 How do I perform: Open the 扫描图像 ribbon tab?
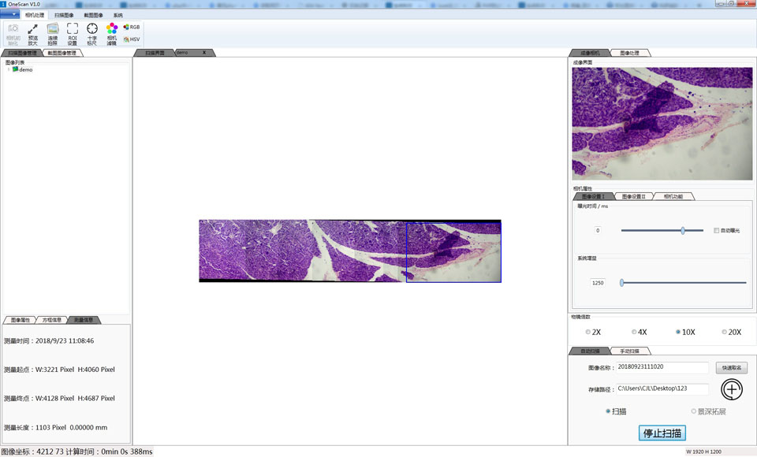tap(64, 15)
